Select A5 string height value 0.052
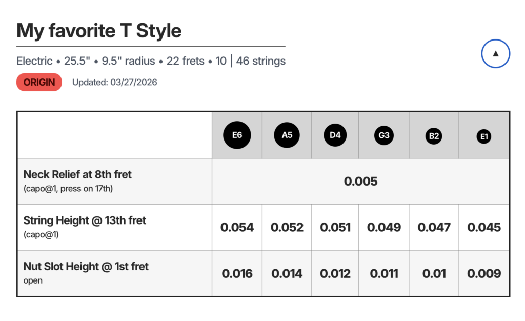525x321 pixels. pos(287,227)
